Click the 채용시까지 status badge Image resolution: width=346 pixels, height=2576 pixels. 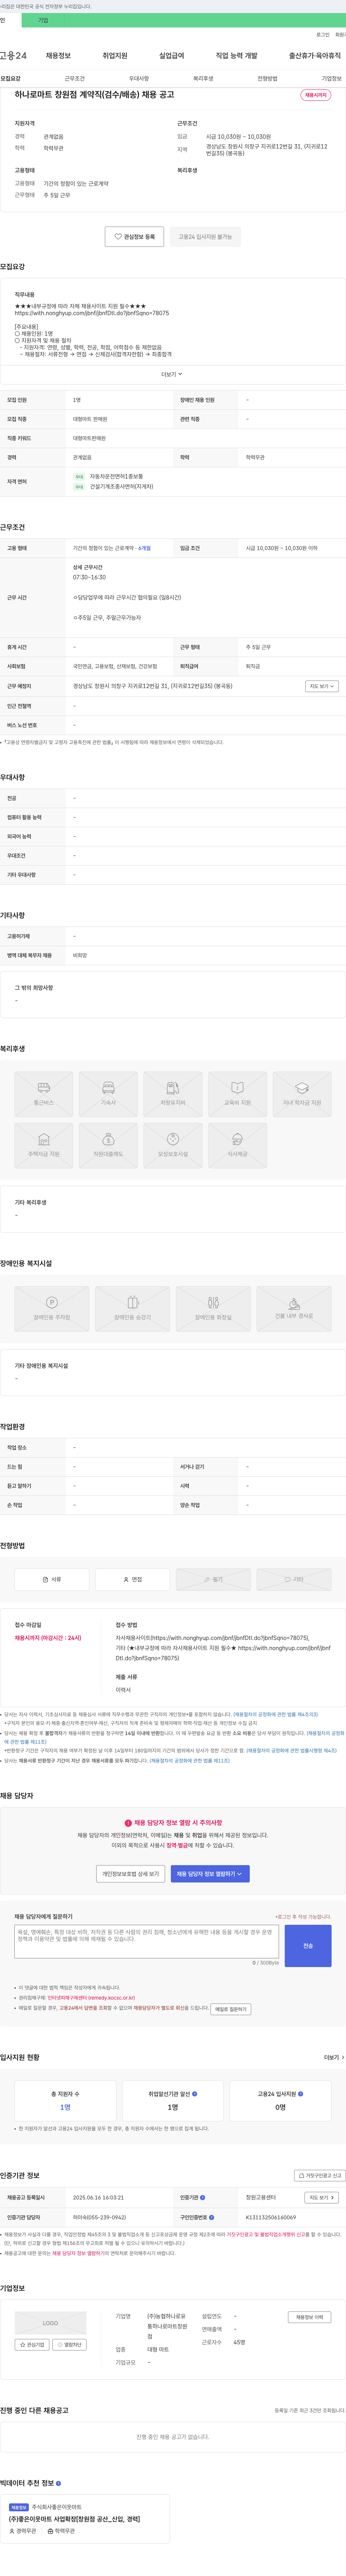[x=316, y=95]
